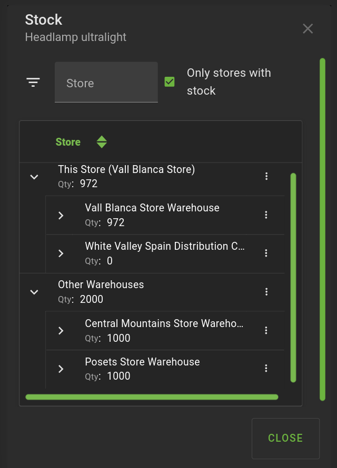Uncheck Only stores with stock checkbox
Image resolution: width=337 pixels, height=468 pixels.
tap(170, 82)
